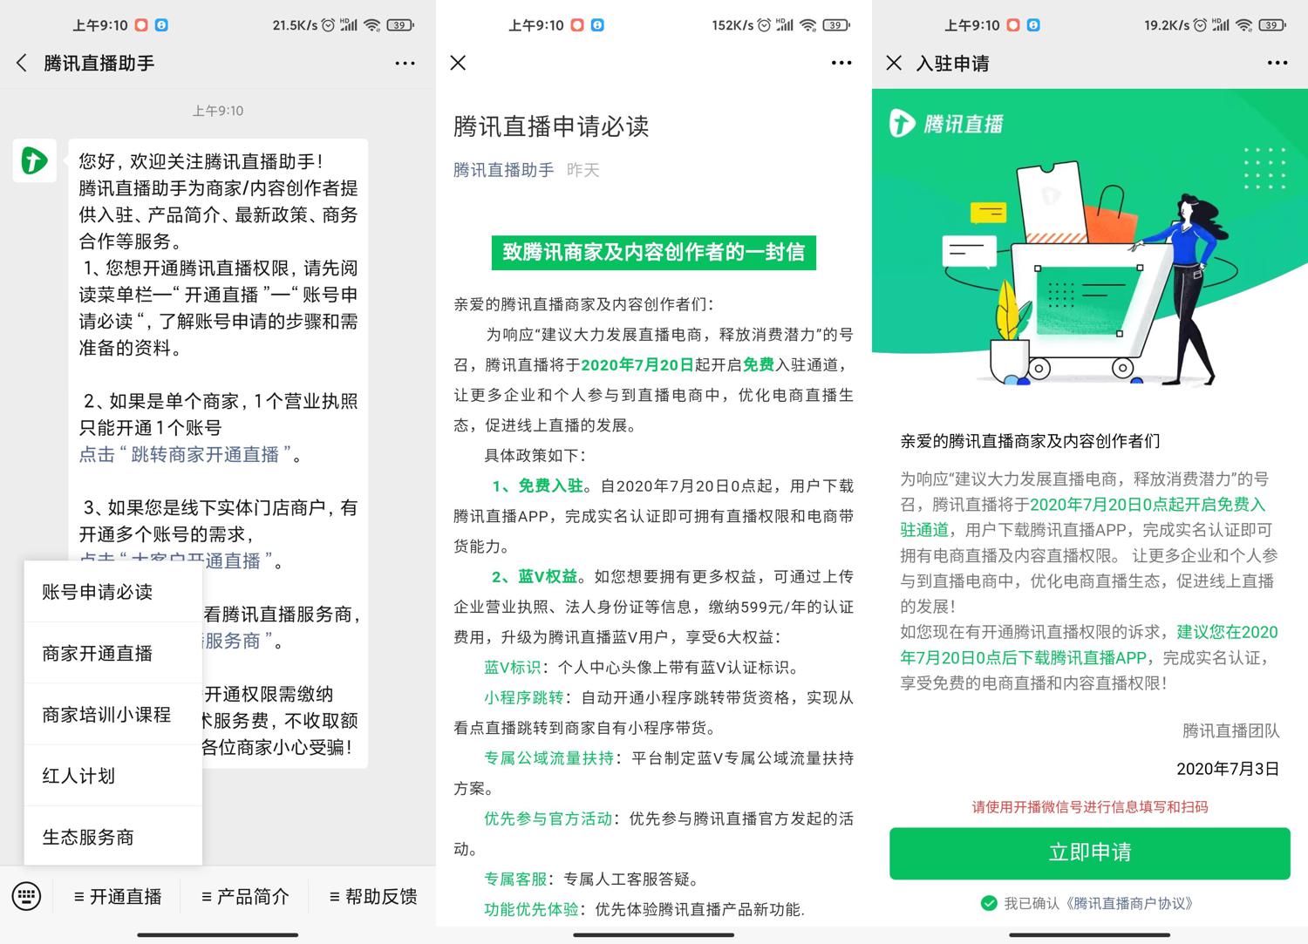Uncheck 我已确认 agreement checkbox
This screenshot has width=1308, height=944.
click(989, 903)
